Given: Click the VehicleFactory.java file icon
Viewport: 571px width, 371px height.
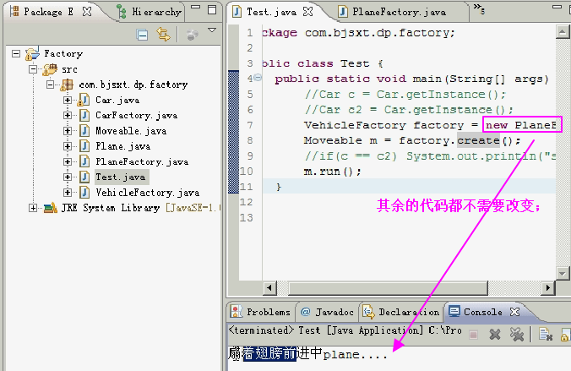Looking at the screenshot, I should coord(84,192).
